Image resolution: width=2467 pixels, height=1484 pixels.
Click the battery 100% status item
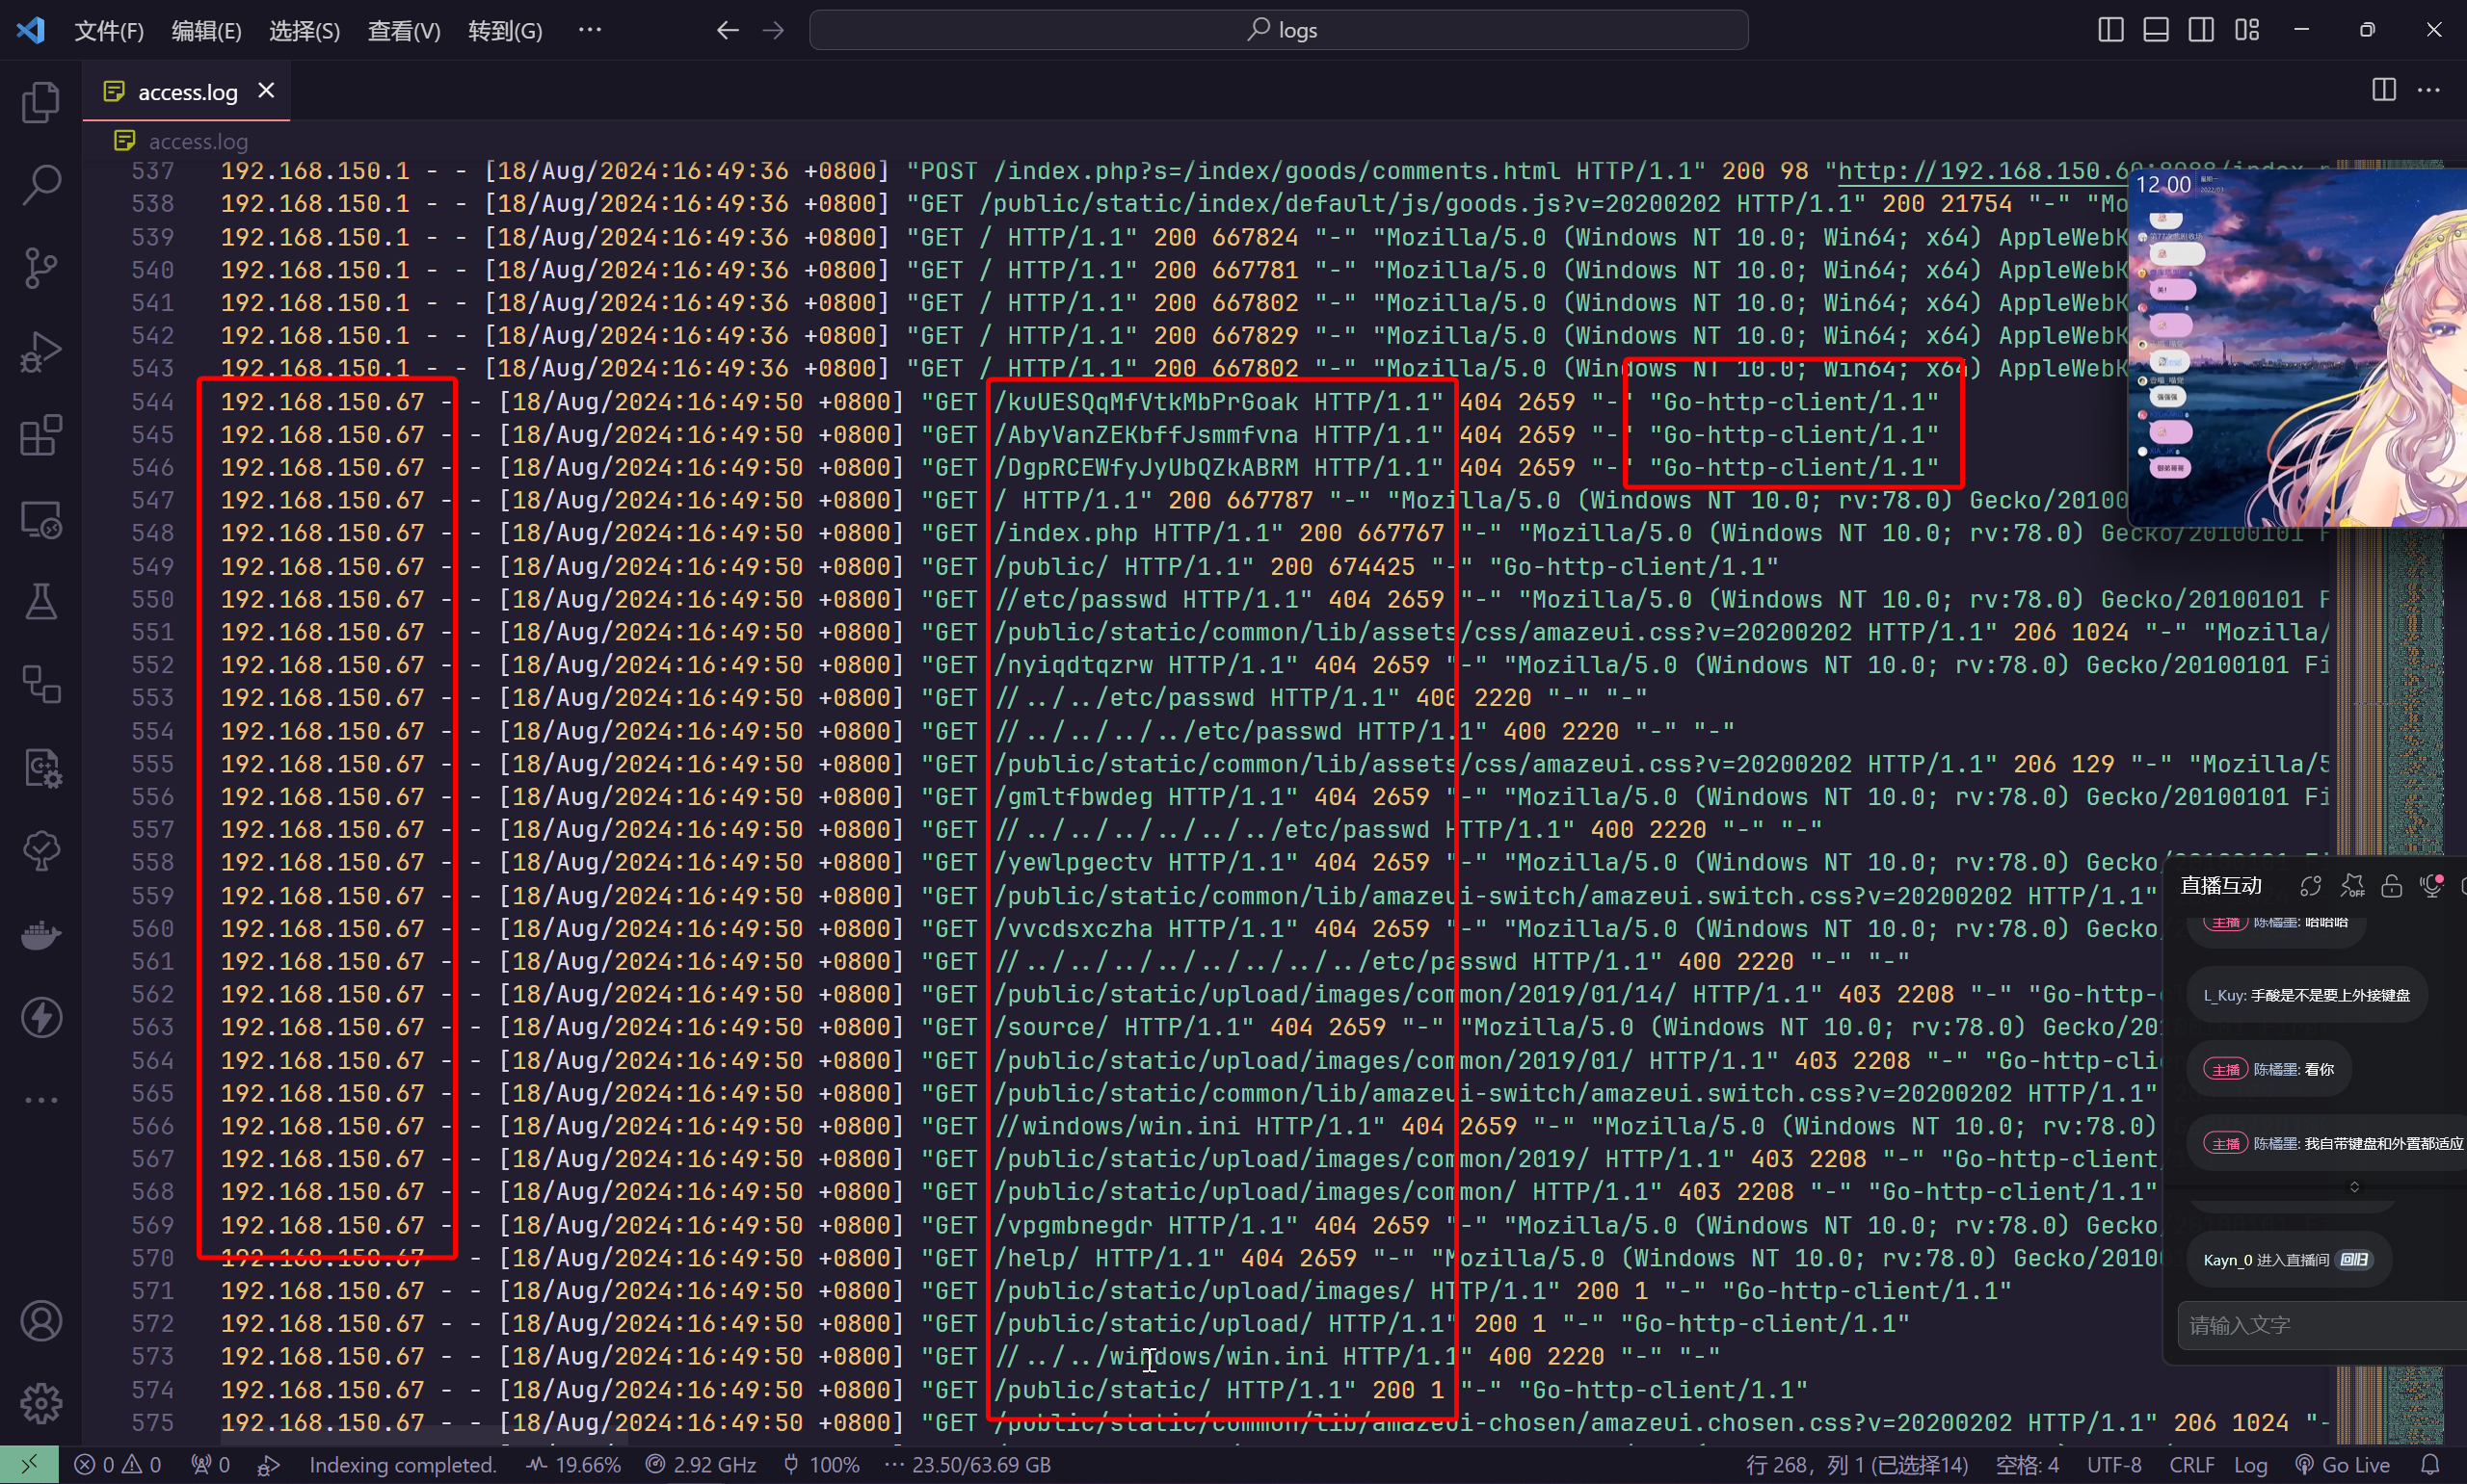[x=821, y=1465]
